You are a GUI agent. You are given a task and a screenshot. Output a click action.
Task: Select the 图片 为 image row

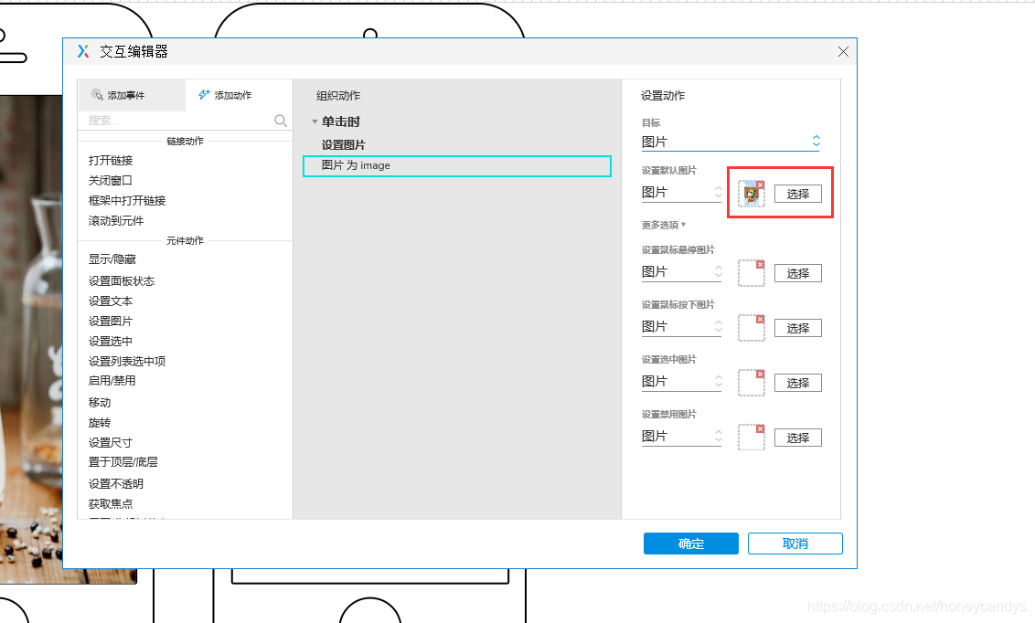pyautogui.click(x=457, y=166)
